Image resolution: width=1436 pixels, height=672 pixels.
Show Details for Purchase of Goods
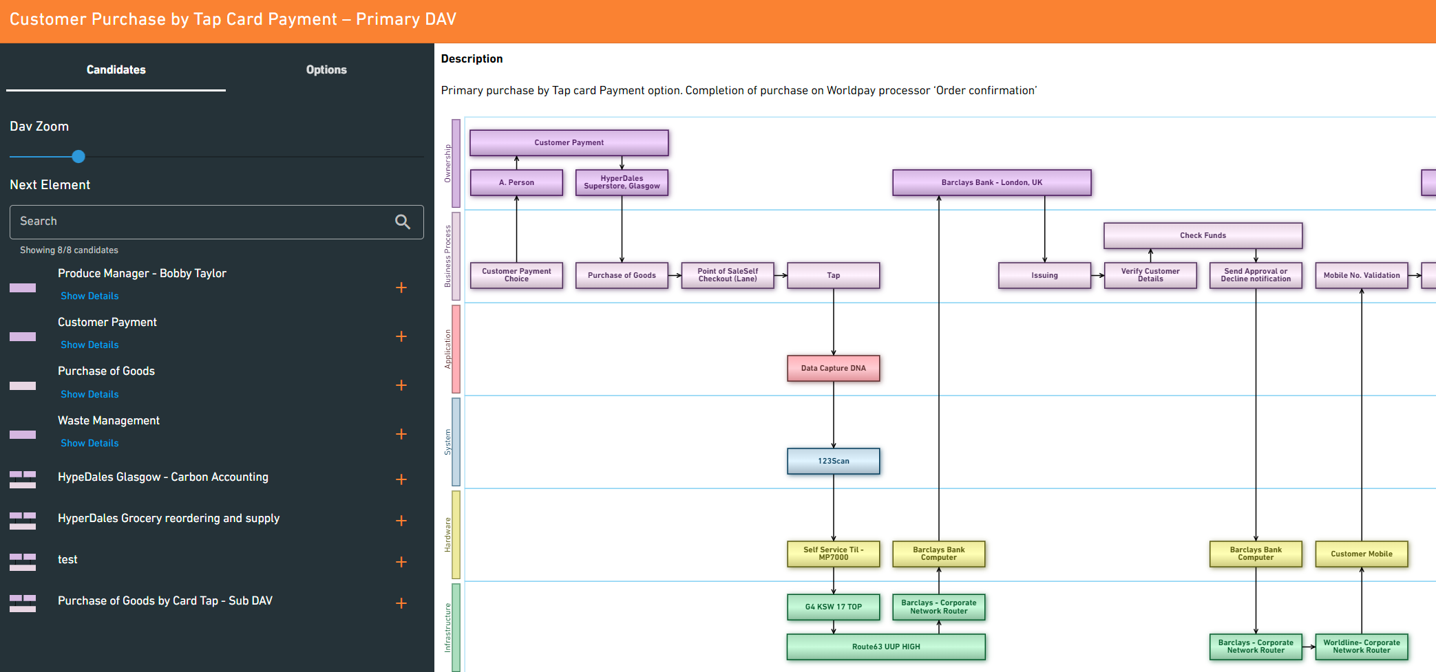(x=89, y=394)
